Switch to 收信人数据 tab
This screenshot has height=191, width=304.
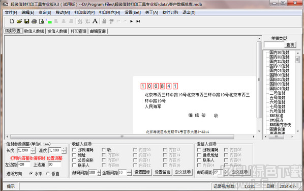[34, 31]
